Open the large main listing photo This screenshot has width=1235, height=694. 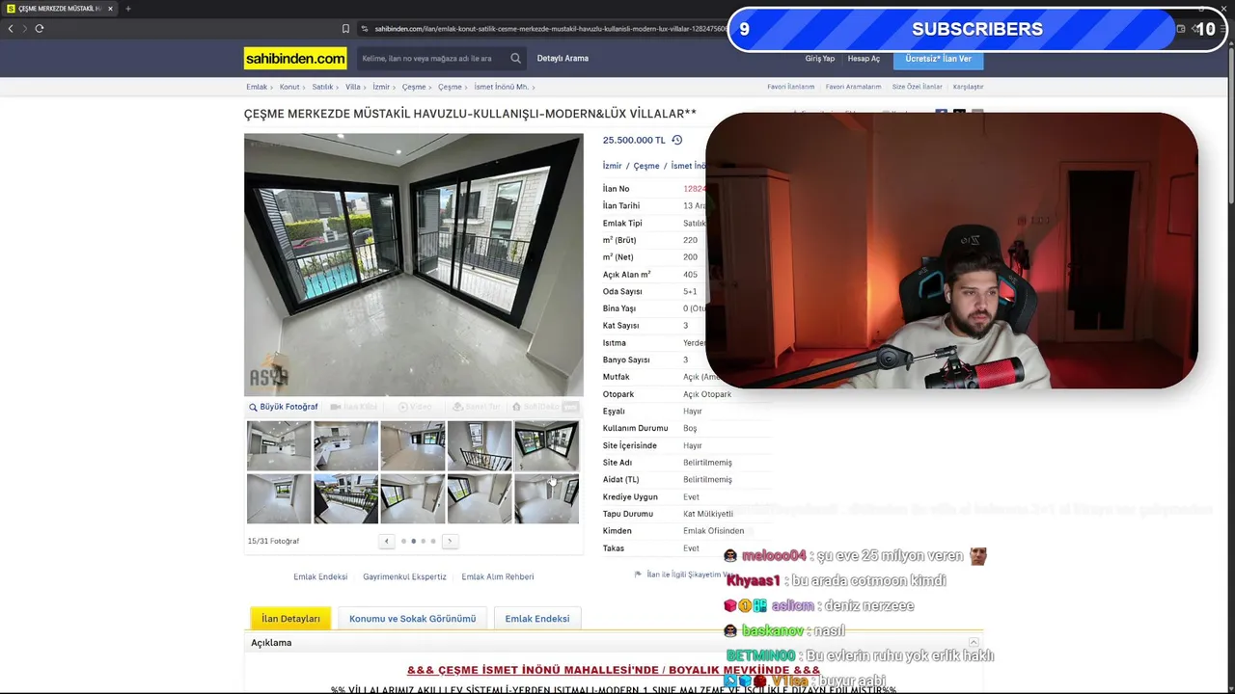[x=414, y=264]
